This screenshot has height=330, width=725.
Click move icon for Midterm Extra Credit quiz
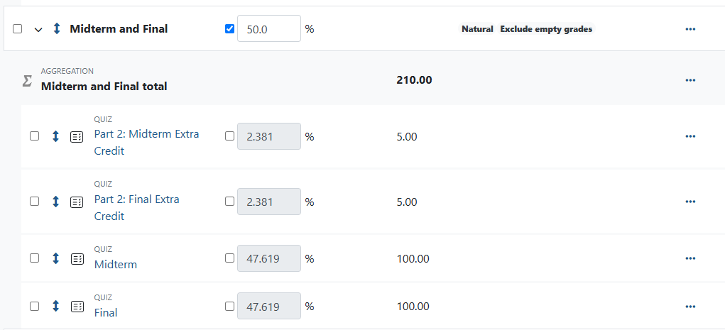point(55,136)
